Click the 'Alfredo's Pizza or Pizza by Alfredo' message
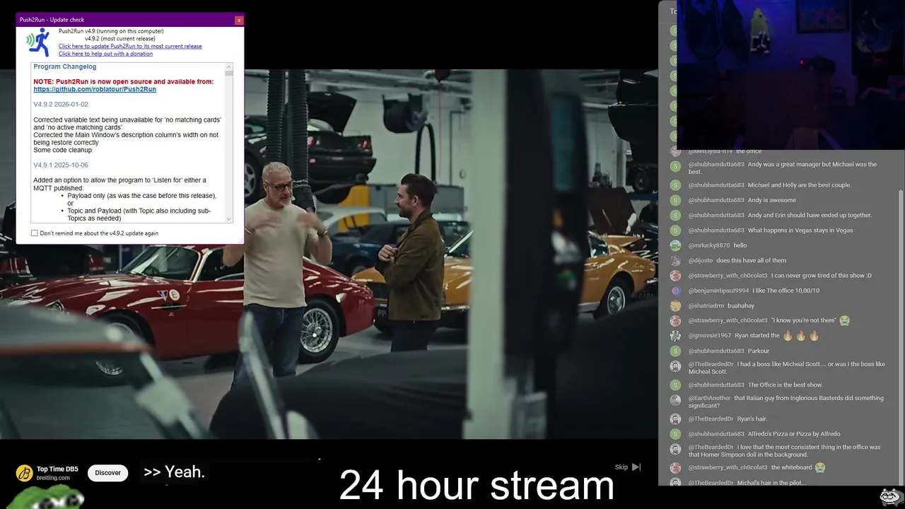 tap(794, 434)
